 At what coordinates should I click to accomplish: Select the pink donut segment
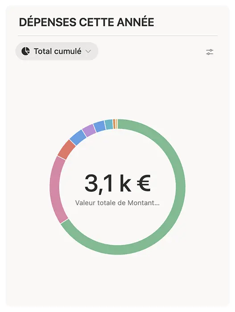[55, 189]
